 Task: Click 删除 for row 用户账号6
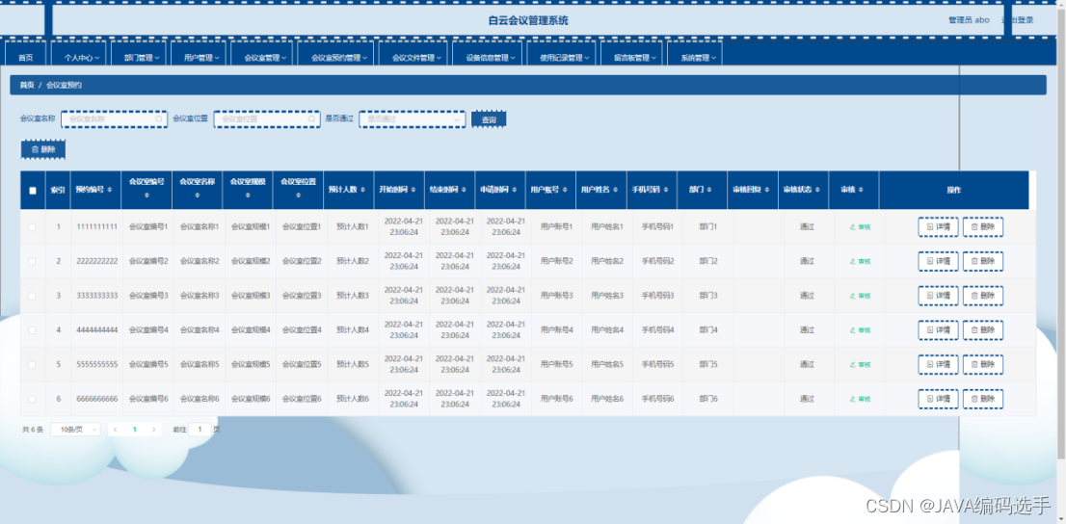pos(983,399)
